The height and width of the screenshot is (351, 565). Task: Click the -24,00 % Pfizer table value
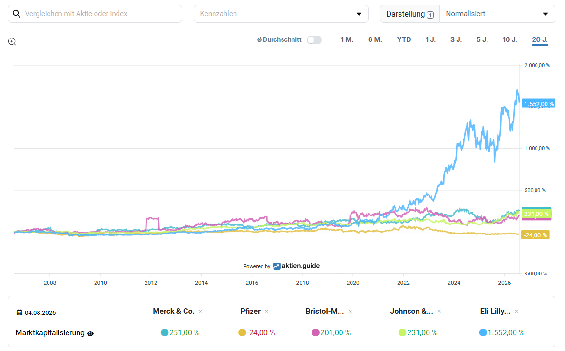click(x=261, y=332)
